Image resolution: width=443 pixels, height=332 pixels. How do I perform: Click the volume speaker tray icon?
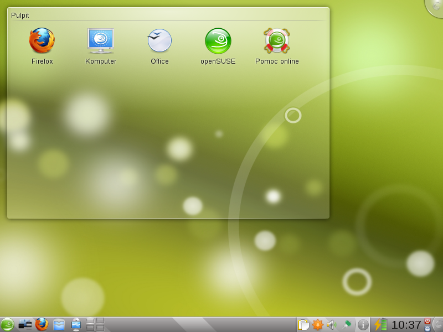point(332,325)
